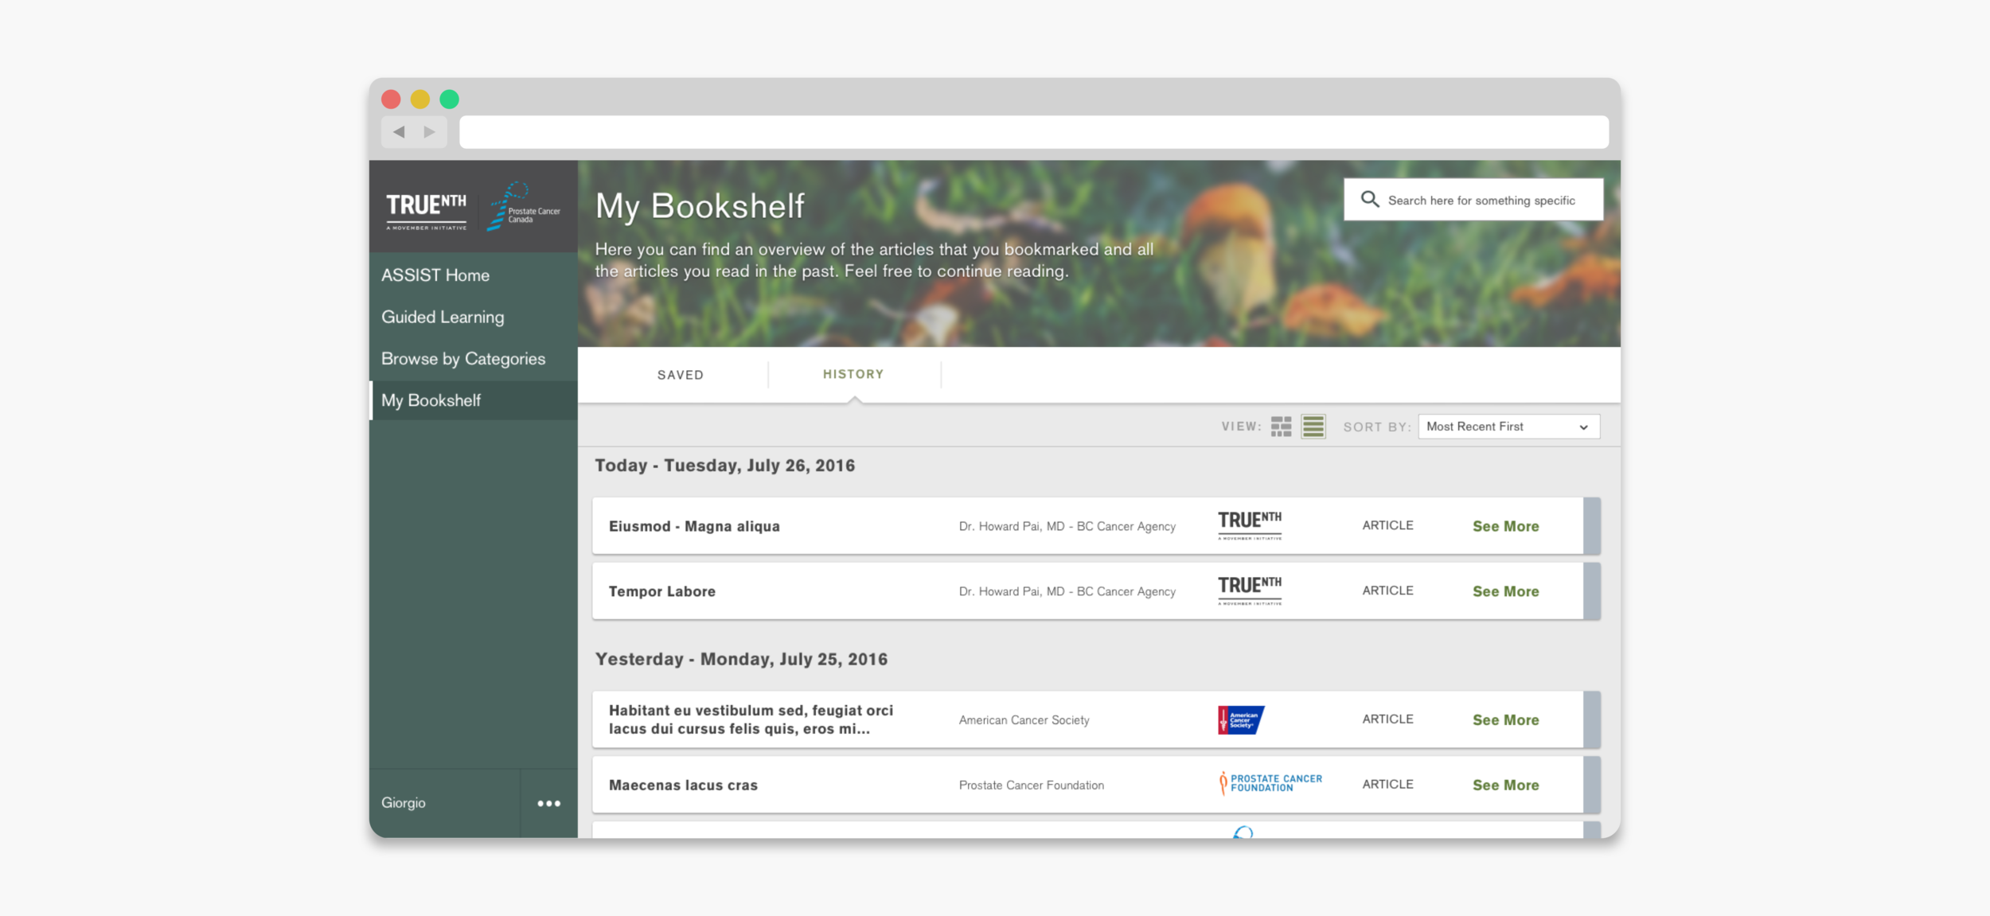This screenshot has height=916, width=1990.
Task: Click the Prostate Cancer Canada logo
Action: click(x=522, y=207)
